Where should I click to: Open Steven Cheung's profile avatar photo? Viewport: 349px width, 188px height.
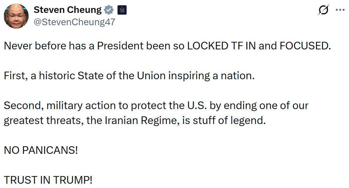pos(16,16)
